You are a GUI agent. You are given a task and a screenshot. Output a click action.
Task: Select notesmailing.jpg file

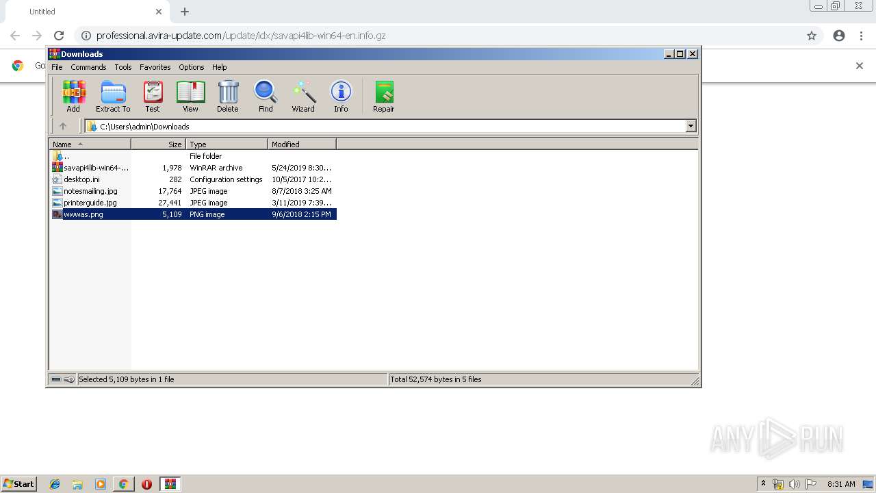click(x=193, y=191)
